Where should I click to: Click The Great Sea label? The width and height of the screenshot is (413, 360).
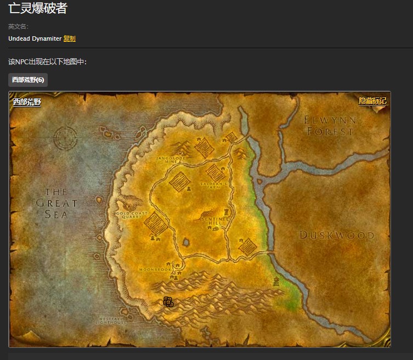click(56, 203)
